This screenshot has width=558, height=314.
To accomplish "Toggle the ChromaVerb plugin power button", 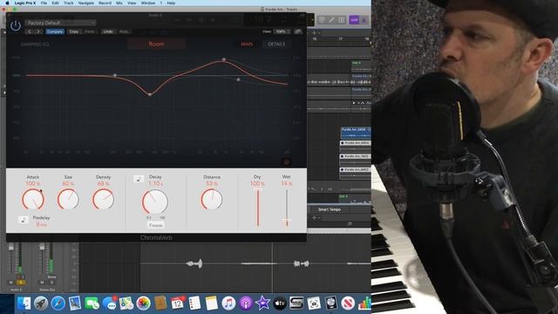I will 16,25.
